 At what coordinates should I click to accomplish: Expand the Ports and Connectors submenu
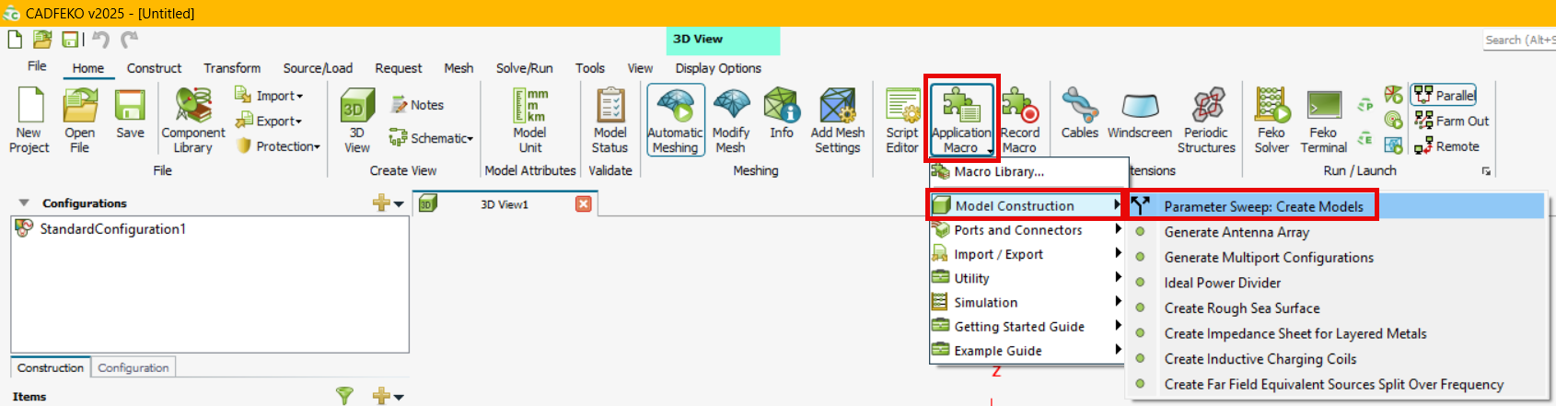coord(1027,230)
